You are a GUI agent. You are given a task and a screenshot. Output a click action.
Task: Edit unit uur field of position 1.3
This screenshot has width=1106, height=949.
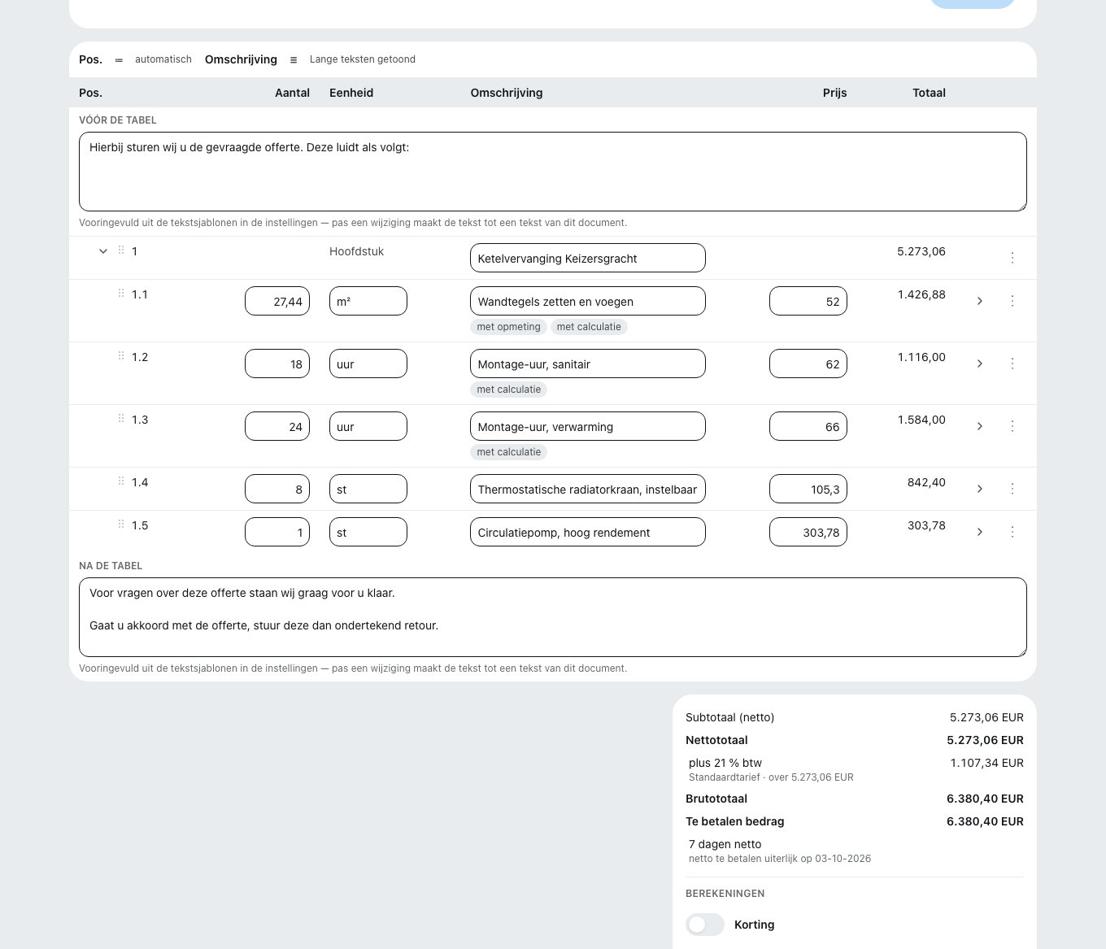pos(368,426)
